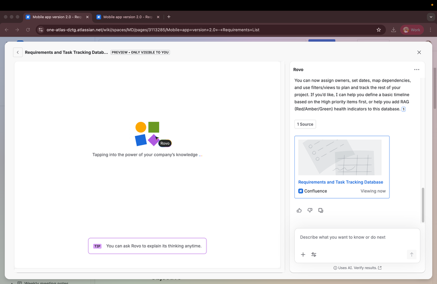Open the browser three-dot menu
Image resolution: width=437 pixels, height=284 pixels.
(x=430, y=30)
